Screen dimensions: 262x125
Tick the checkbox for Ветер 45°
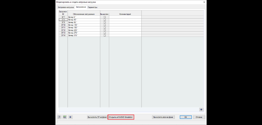pyautogui.click(x=104, y=20)
